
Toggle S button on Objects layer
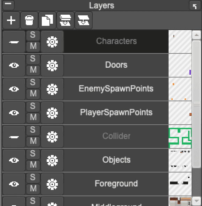[x=33, y=154]
